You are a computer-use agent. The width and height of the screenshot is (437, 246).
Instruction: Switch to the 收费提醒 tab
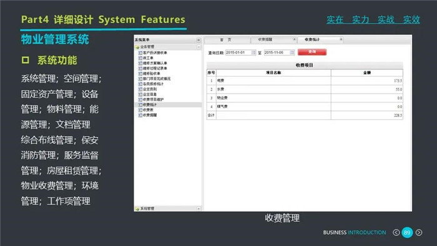point(265,39)
